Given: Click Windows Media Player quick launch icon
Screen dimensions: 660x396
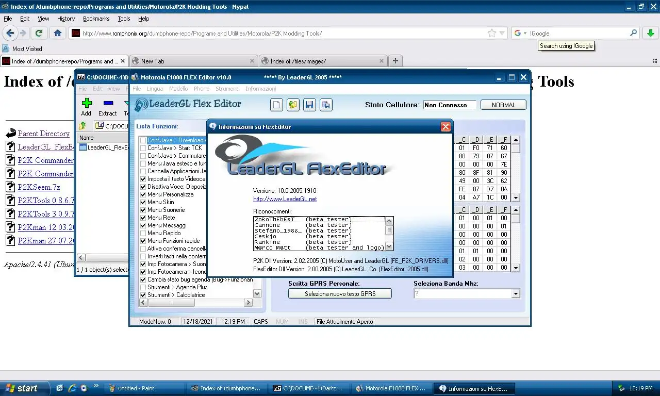Looking at the screenshot, I should [84, 388].
